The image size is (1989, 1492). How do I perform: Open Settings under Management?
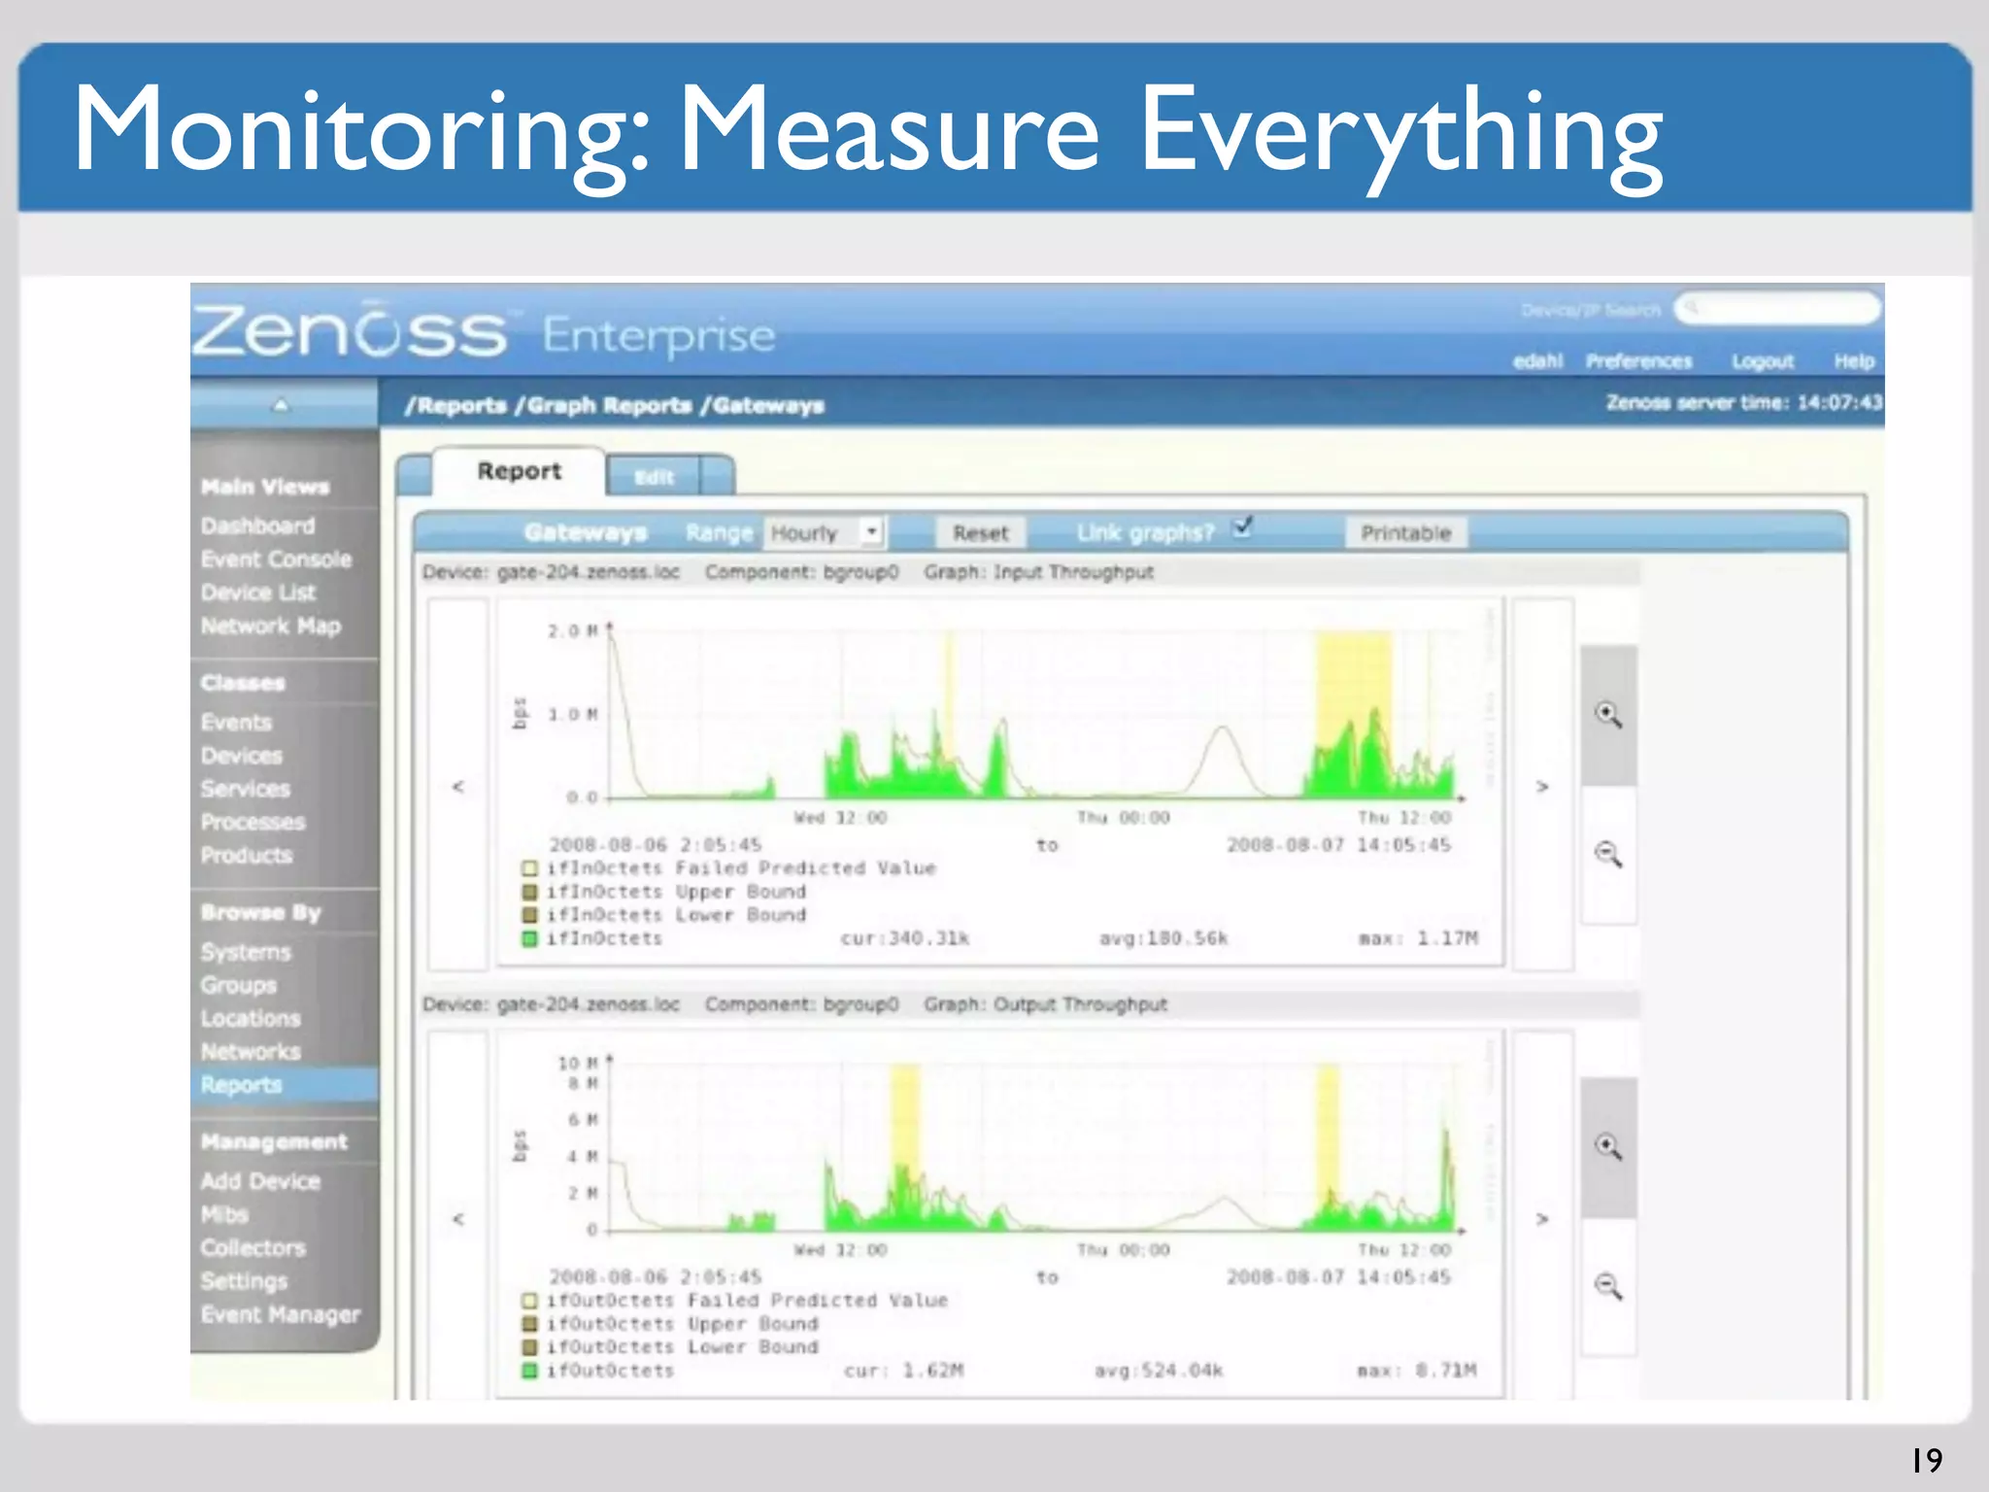[244, 1281]
